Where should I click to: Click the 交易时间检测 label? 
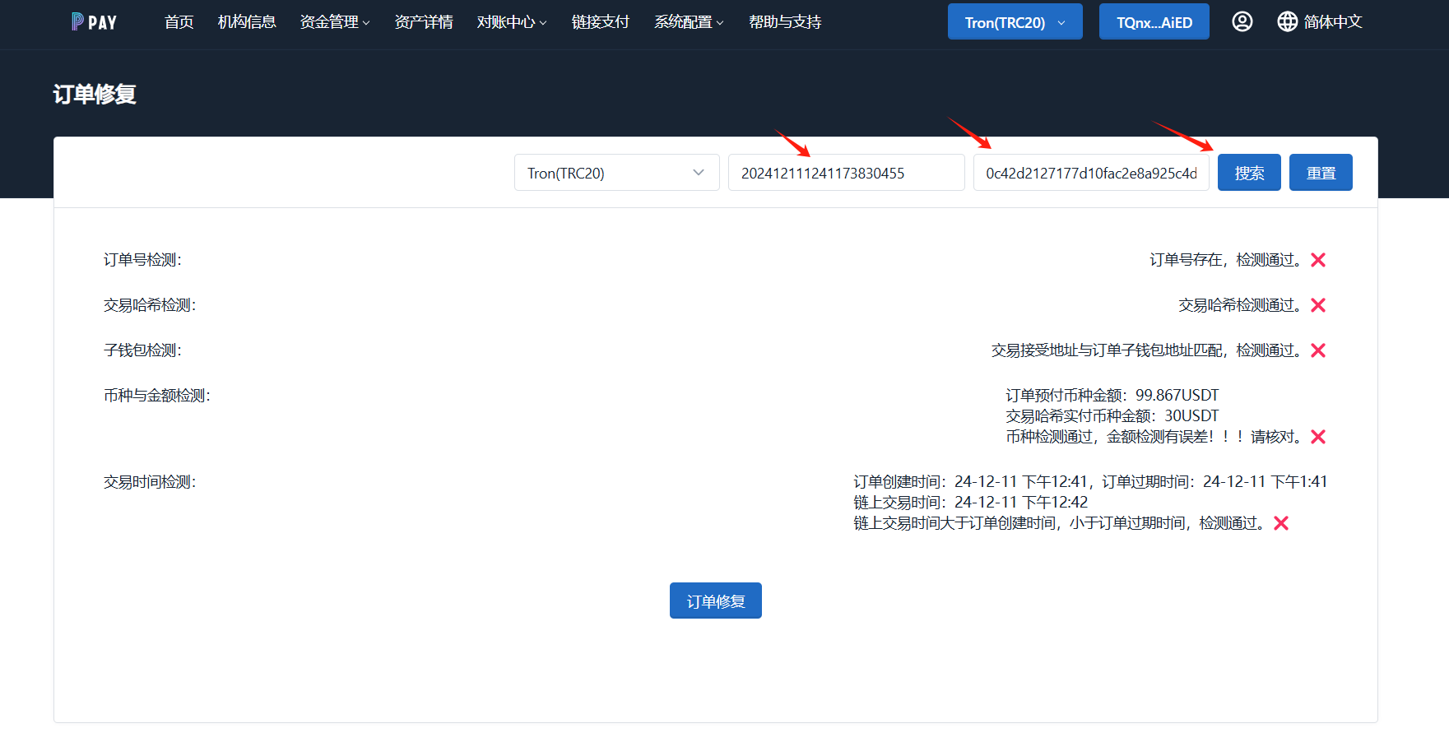[150, 482]
